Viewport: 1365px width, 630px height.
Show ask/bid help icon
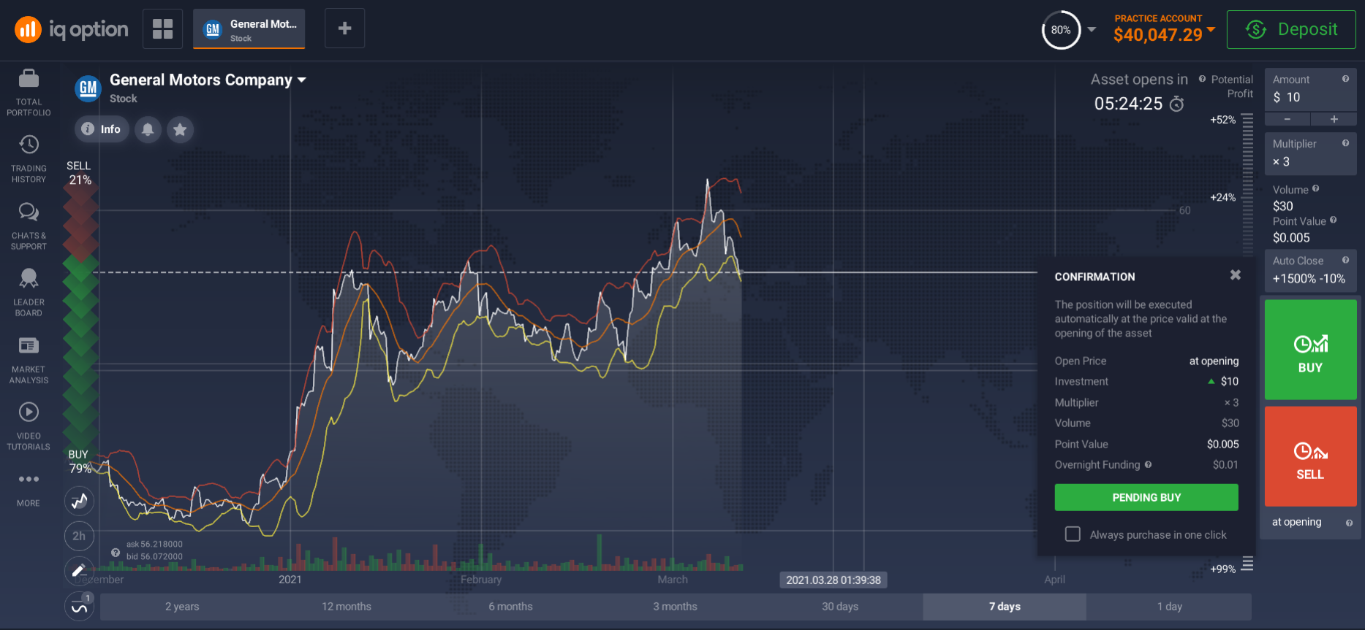pos(116,553)
